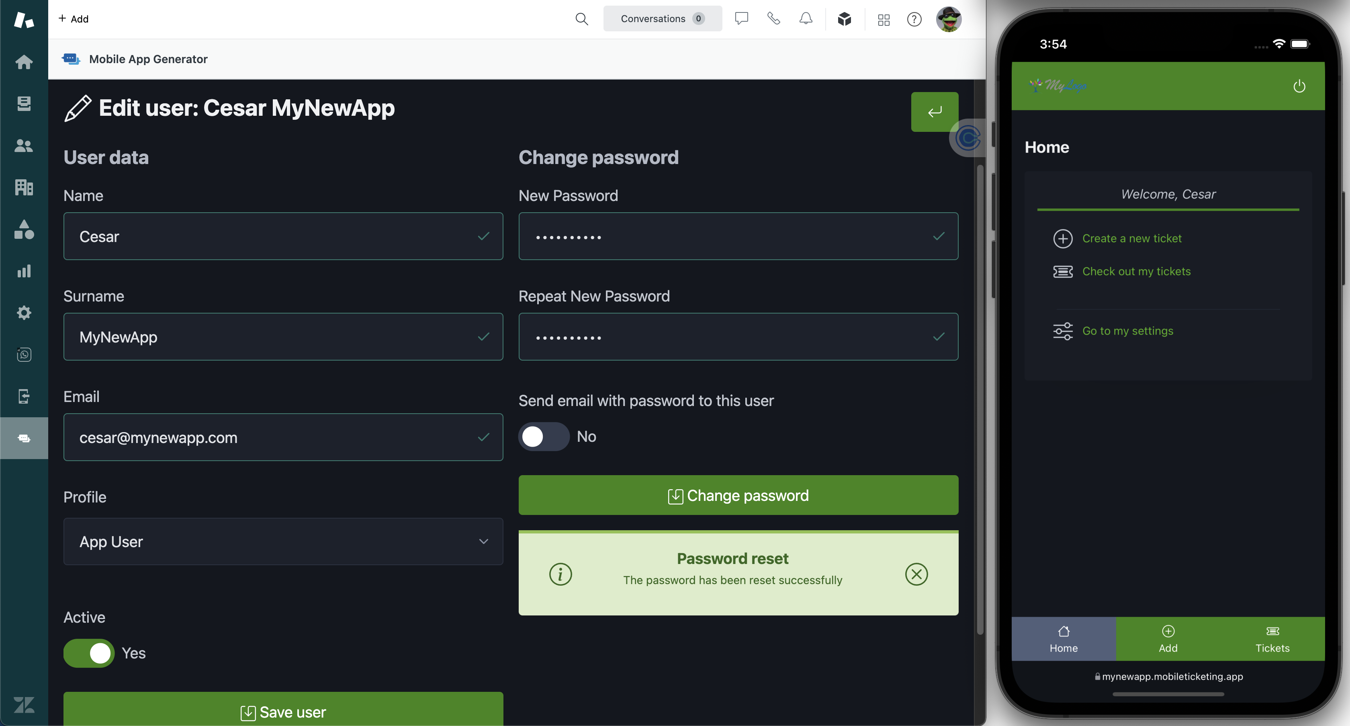Click the green Change password button

pos(738,495)
